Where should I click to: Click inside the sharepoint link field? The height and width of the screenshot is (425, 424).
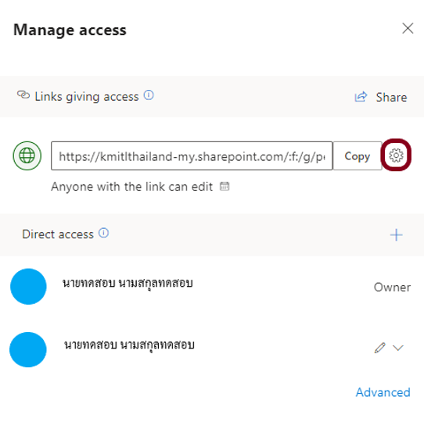click(192, 155)
